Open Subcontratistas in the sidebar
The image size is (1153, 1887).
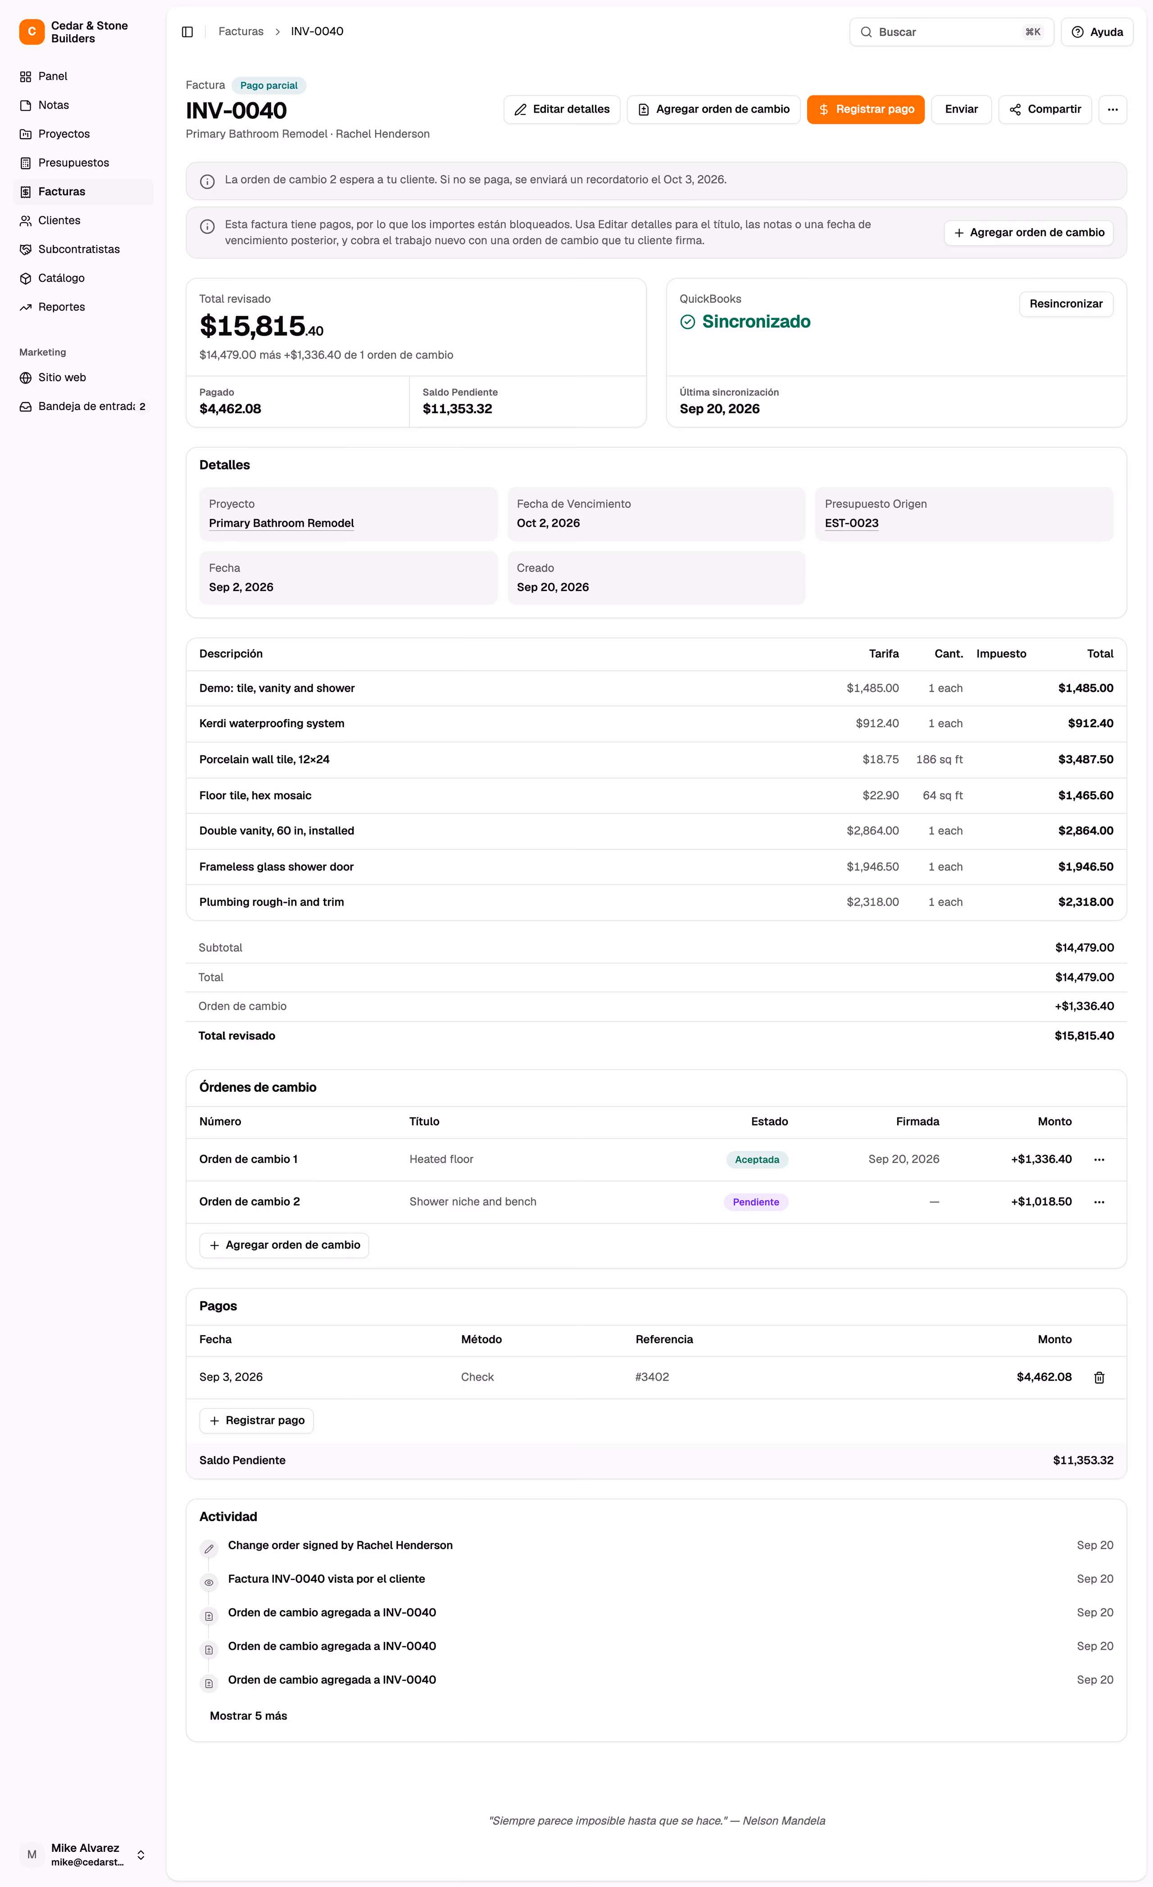point(83,250)
